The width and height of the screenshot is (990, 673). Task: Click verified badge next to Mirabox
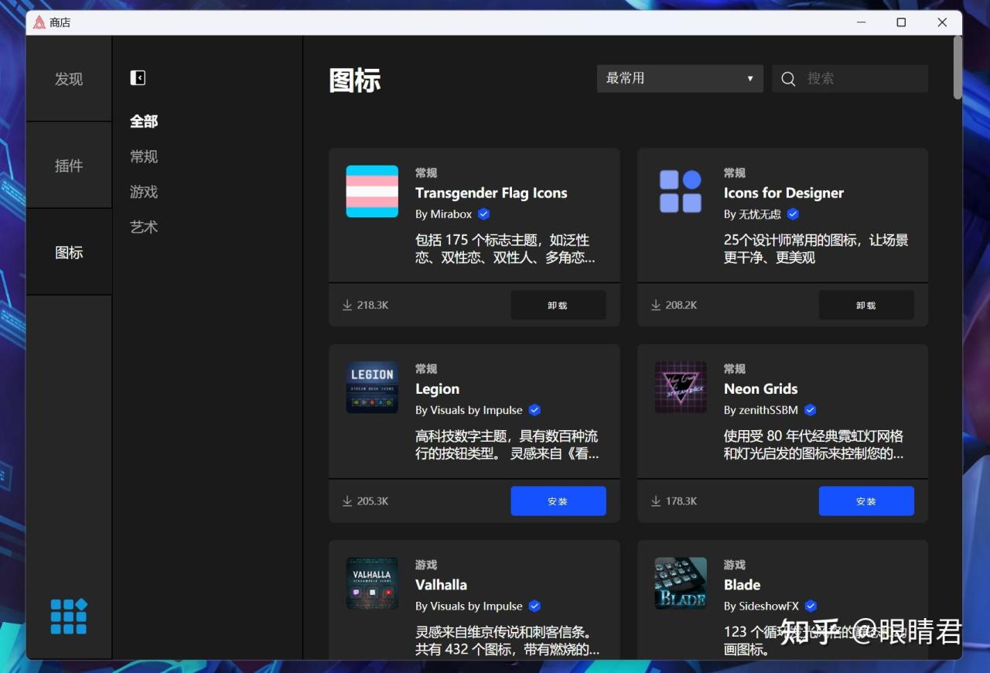(x=484, y=214)
